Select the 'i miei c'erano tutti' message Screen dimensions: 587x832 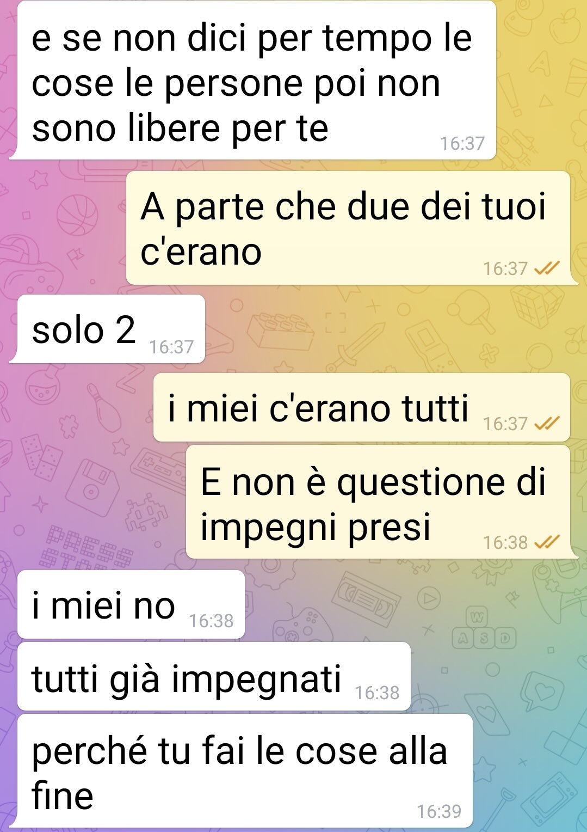(362, 407)
